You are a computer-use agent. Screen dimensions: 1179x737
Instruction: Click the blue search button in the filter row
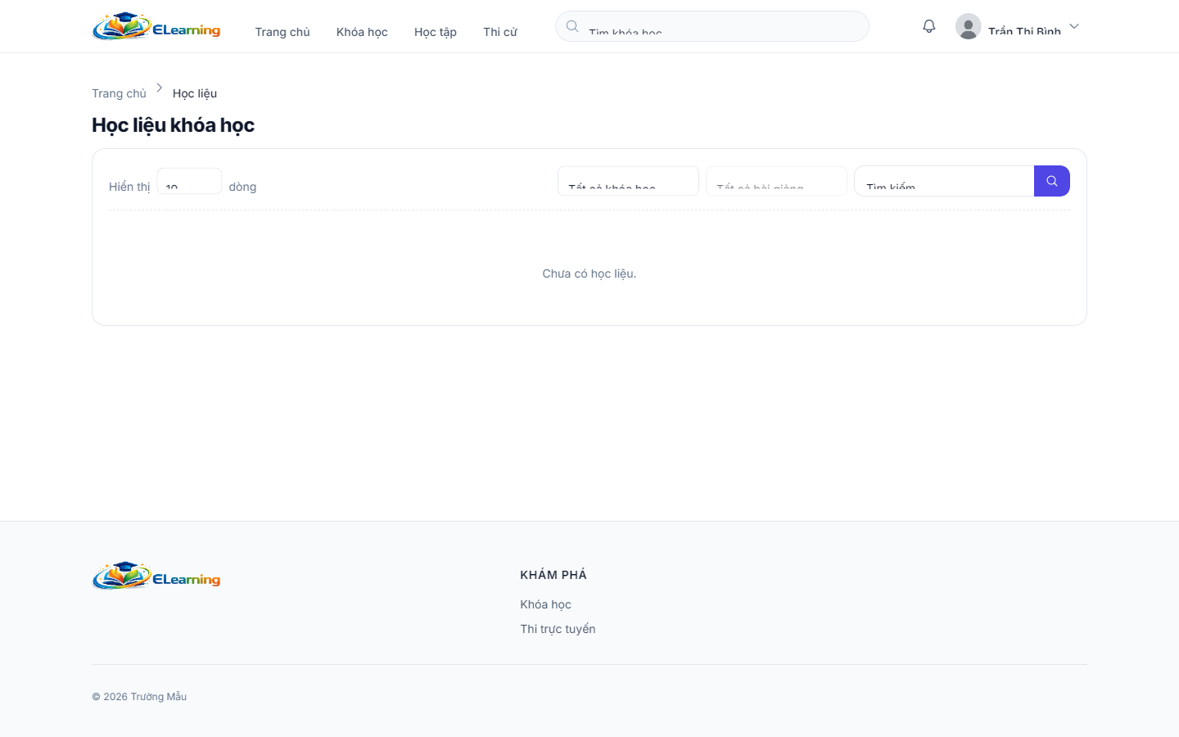(1052, 181)
